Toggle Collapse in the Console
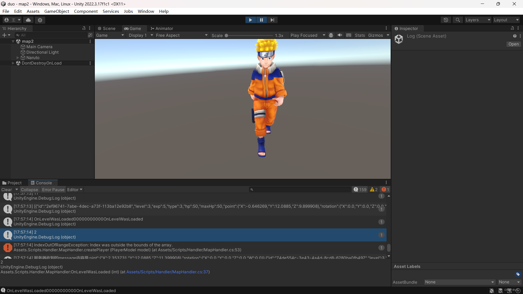Screen dimensions: 523x294 29,189
